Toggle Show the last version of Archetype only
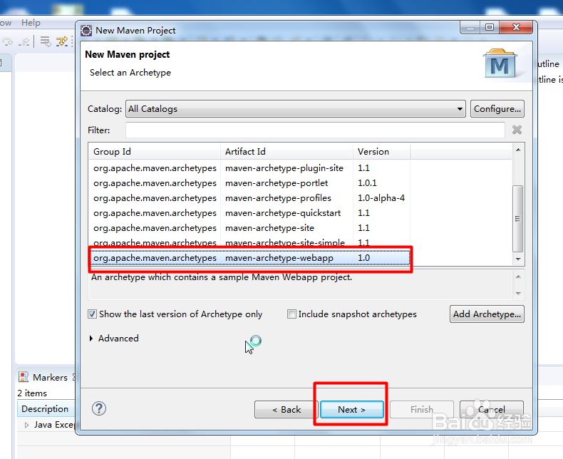 [92, 314]
